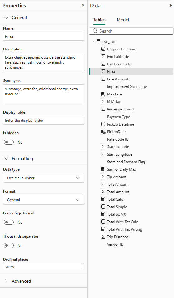Turn on the Thousands separator switch
This screenshot has height=298, width=174.
(9, 245)
